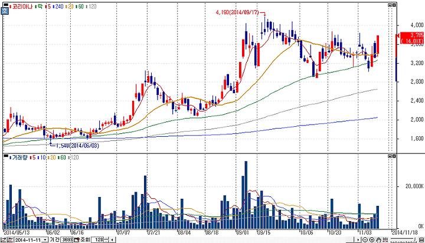Click the 07/21 date axis label

click(153, 232)
